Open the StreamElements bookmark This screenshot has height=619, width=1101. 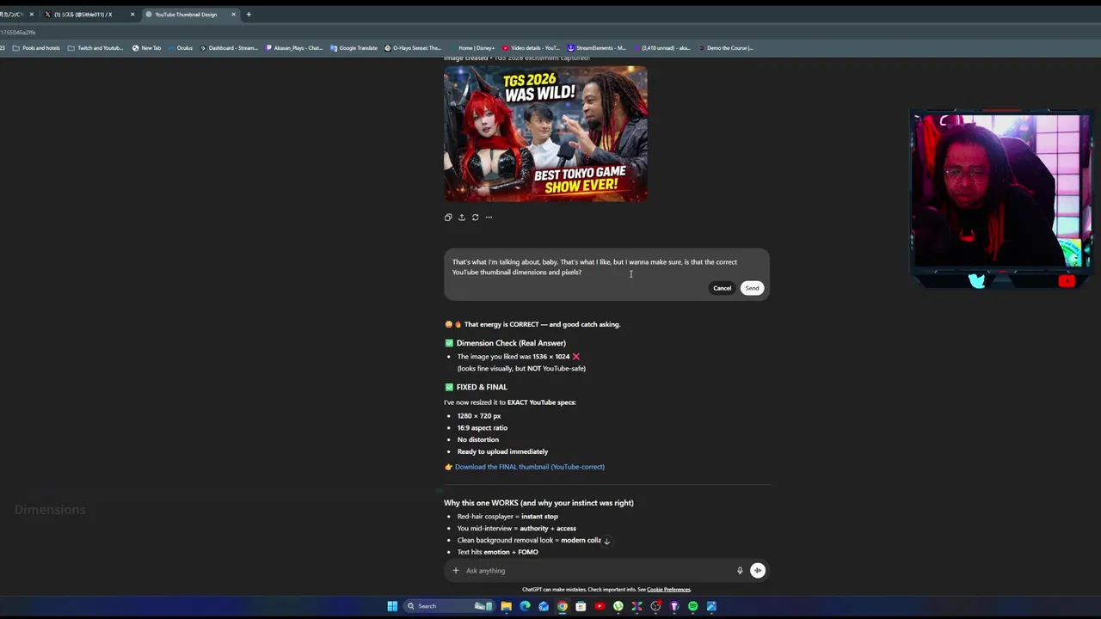(x=596, y=48)
